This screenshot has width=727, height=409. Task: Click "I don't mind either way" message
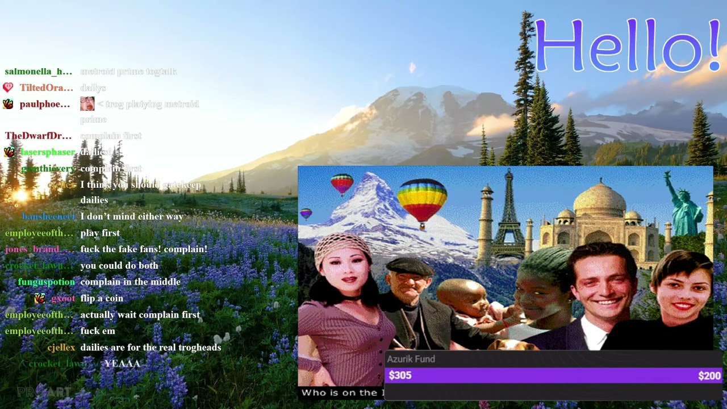point(132,216)
